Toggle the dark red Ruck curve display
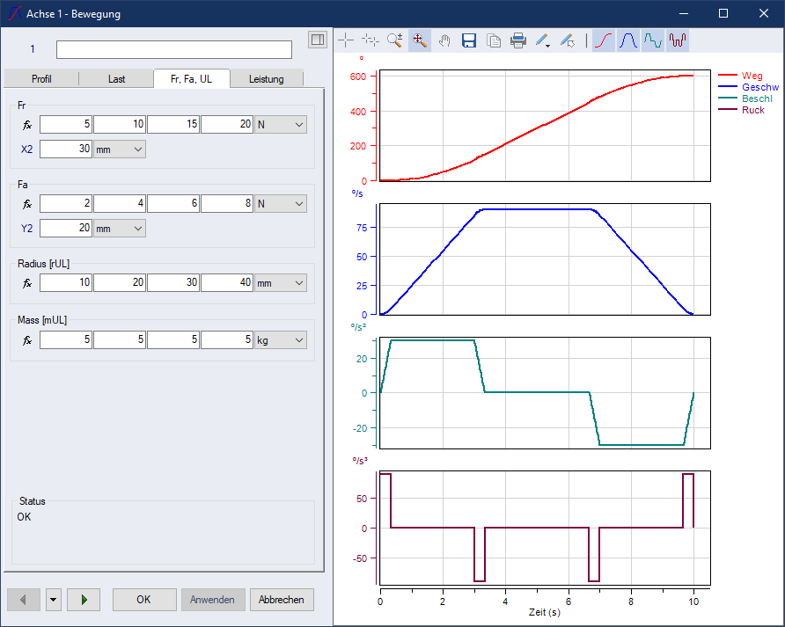The image size is (785, 627). click(x=678, y=40)
